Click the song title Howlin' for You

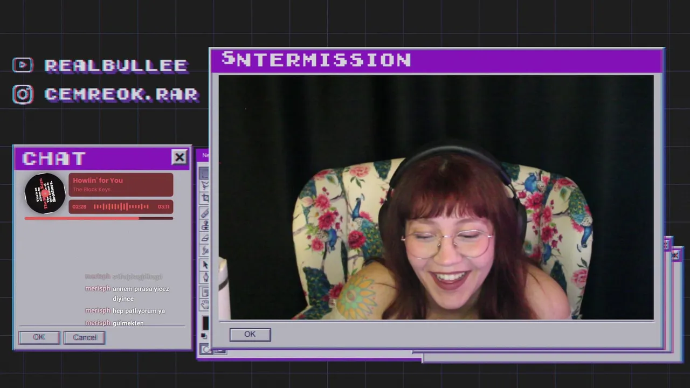coord(98,181)
